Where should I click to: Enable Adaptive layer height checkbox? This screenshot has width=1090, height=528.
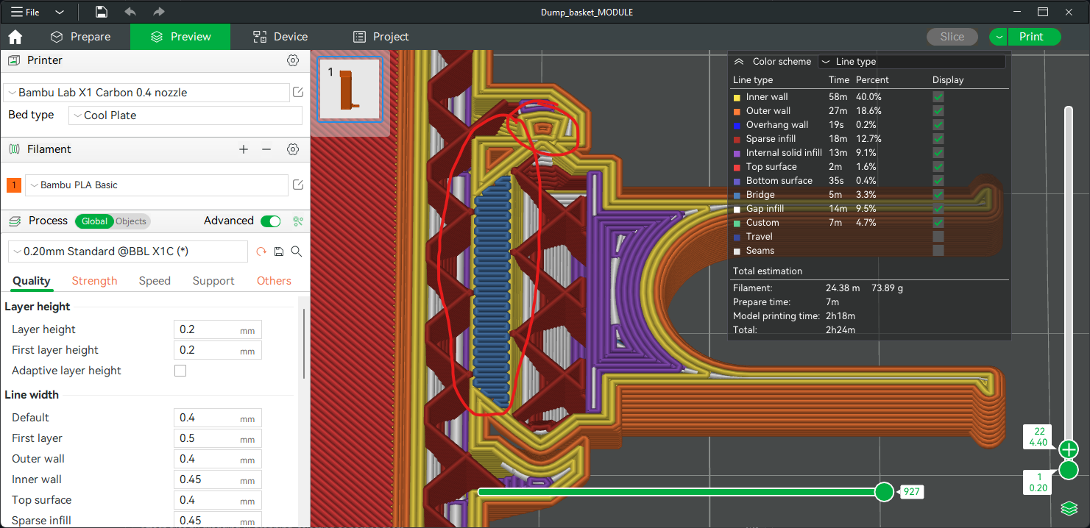click(x=180, y=371)
